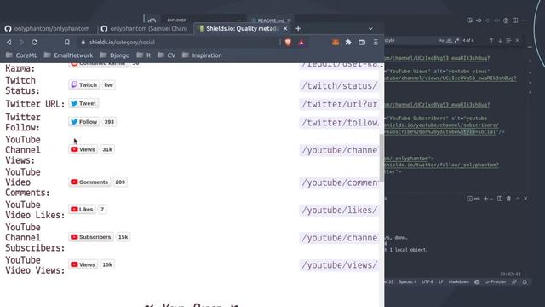Select the /youtube/likes/ path
Image resolution: width=545 pixels, height=307 pixels.
pos(339,211)
